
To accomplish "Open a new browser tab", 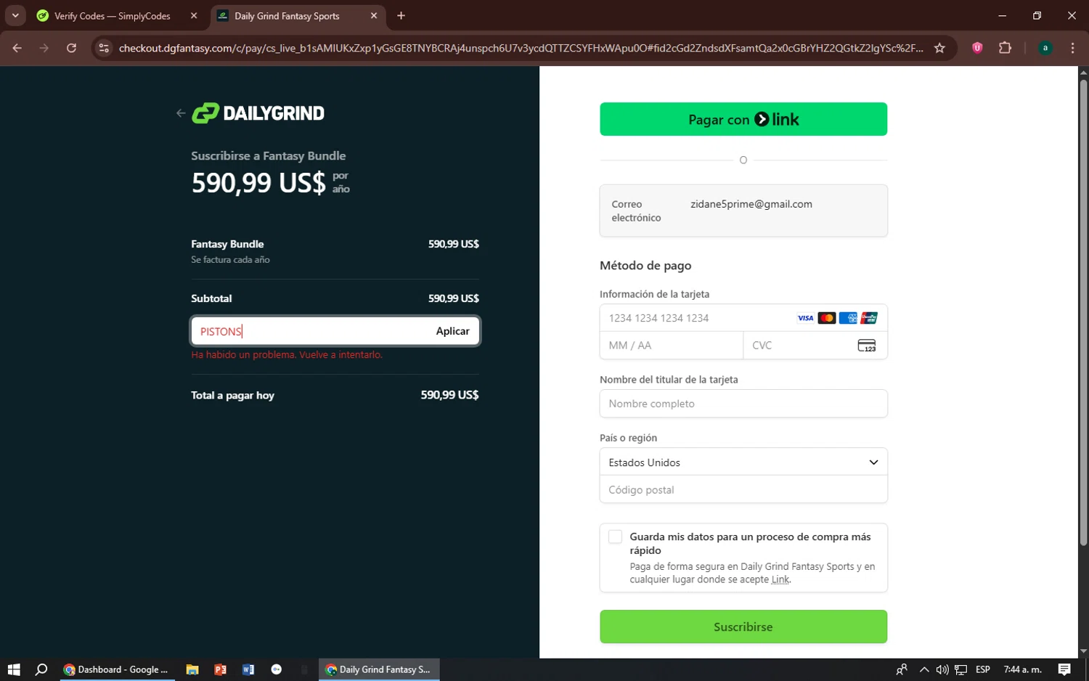I will (x=401, y=16).
